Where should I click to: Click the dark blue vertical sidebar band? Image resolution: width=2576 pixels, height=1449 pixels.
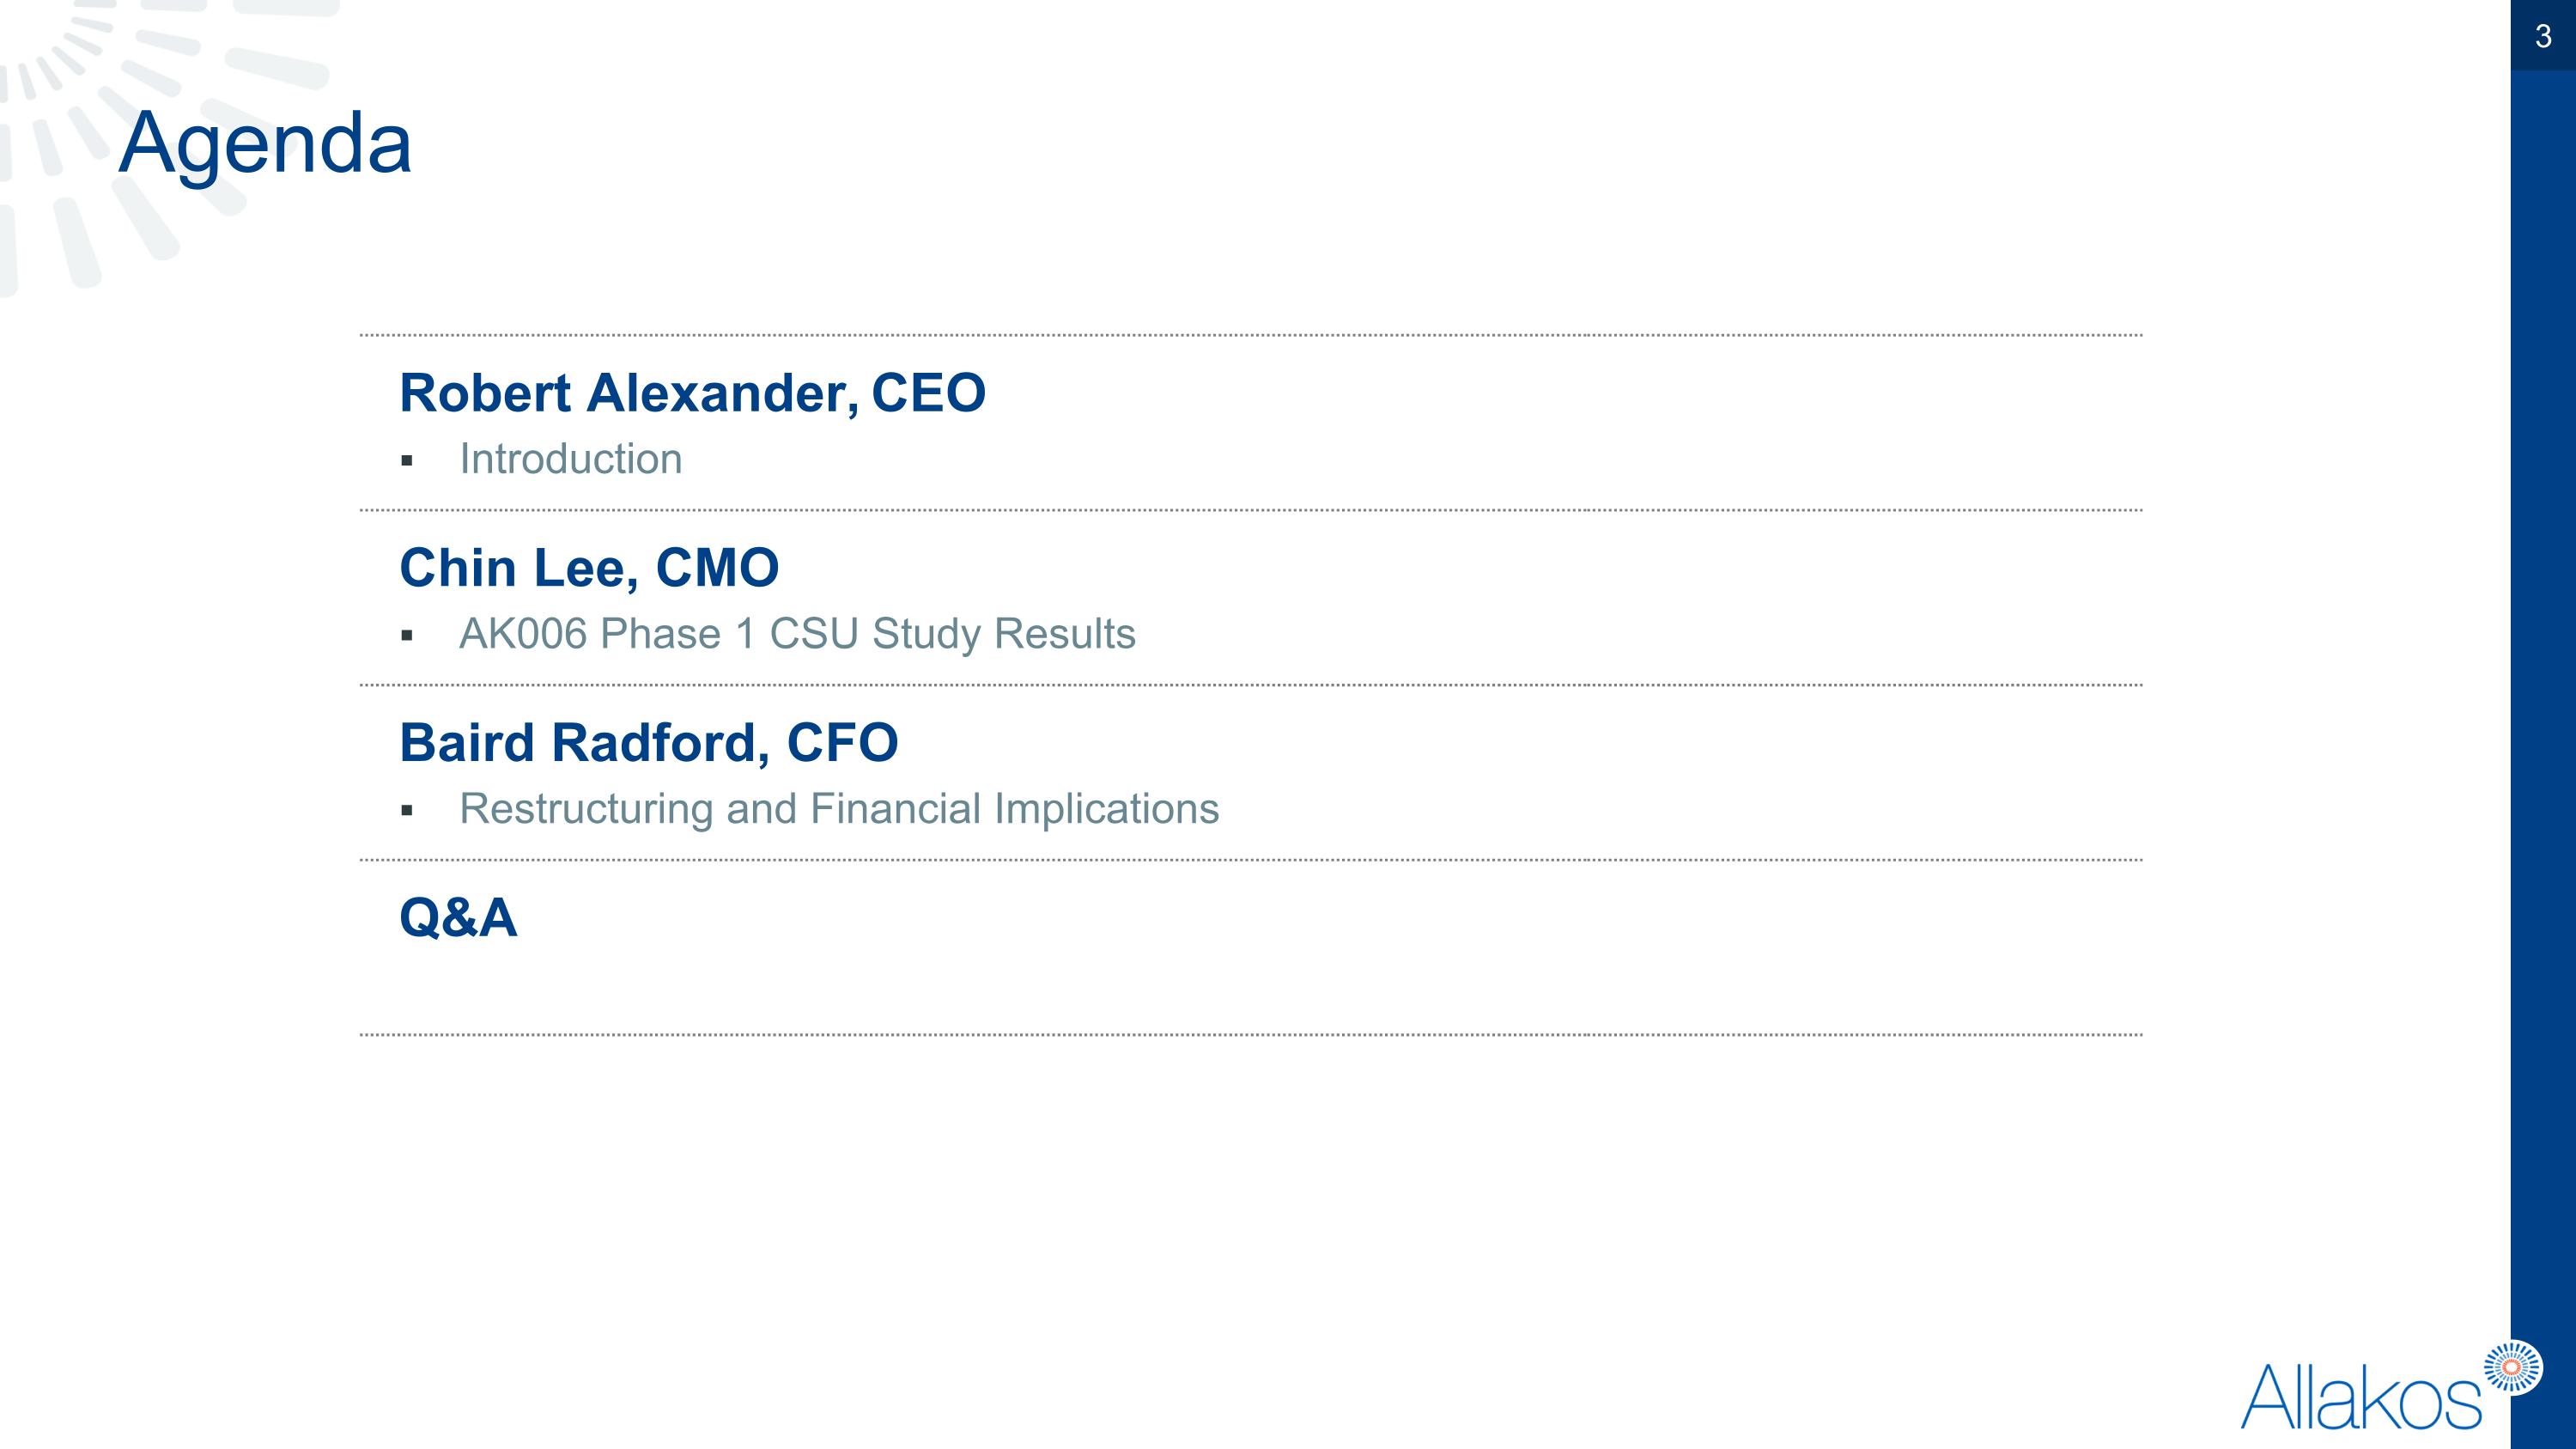click(x=2543, y=700)
